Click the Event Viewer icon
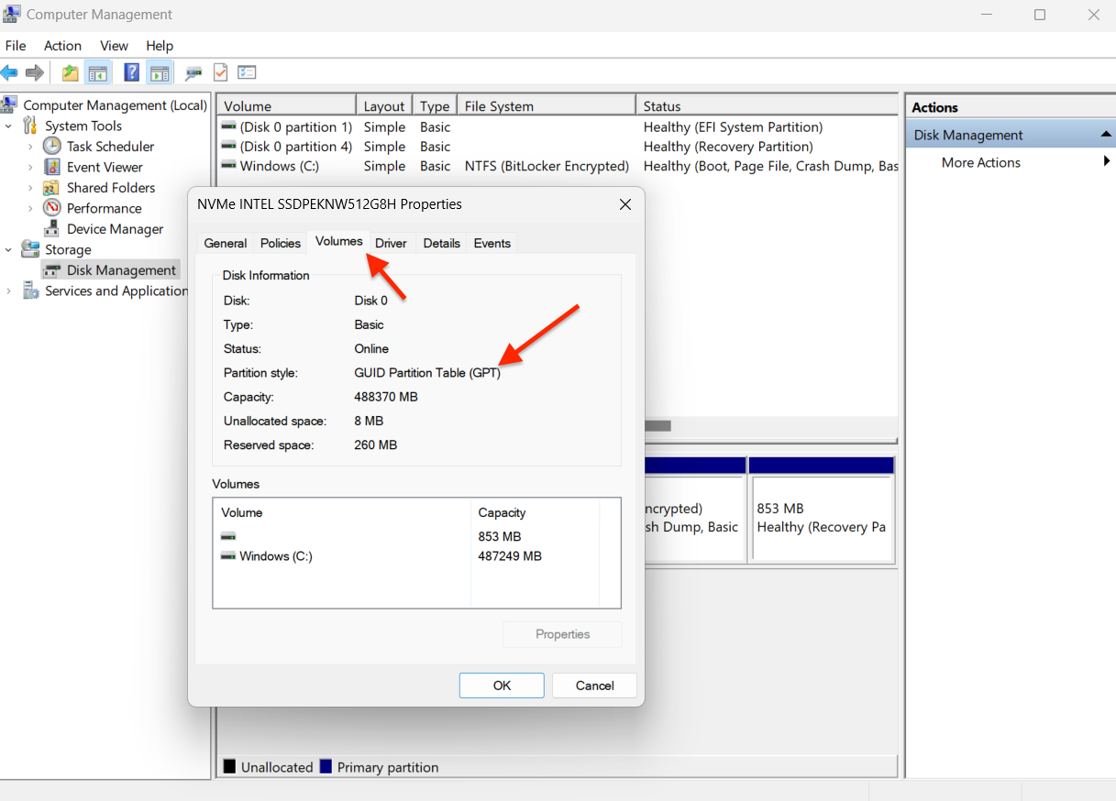Viewport: 1116px width, 801px height. (50, 167)
